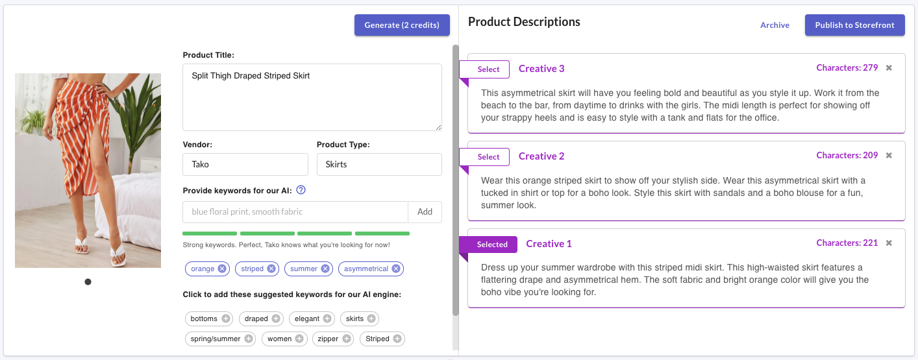Delete Creative 1 description

point(889,243)
